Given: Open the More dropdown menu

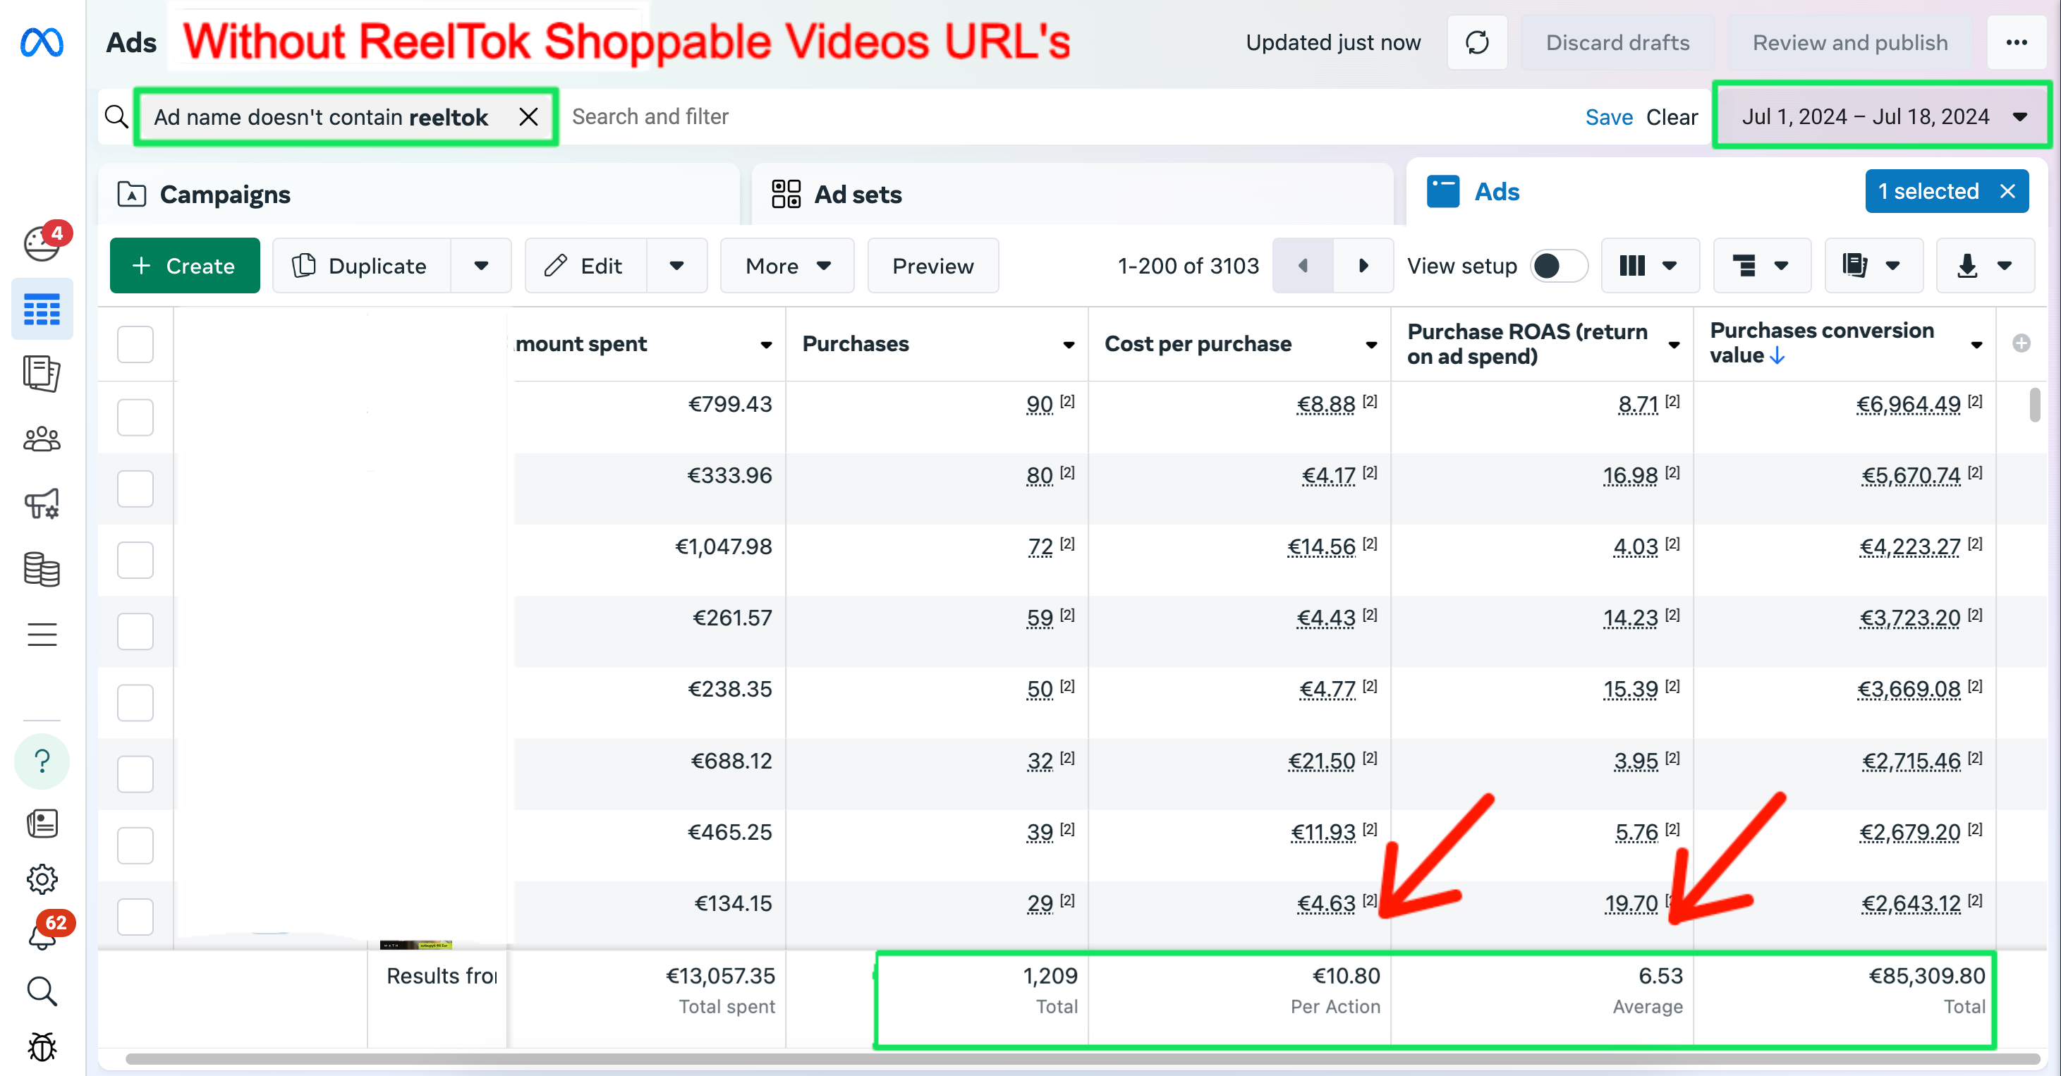Looking at the screenshot, I should coord(786,266).
